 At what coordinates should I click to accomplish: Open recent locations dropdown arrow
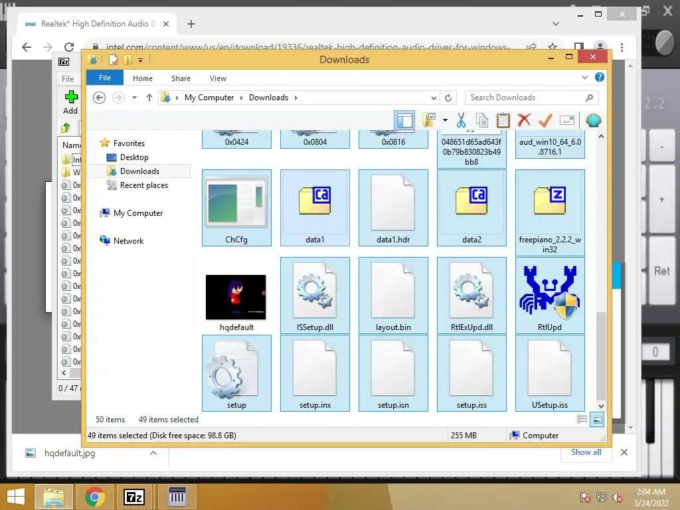click(x=134, y=98)
